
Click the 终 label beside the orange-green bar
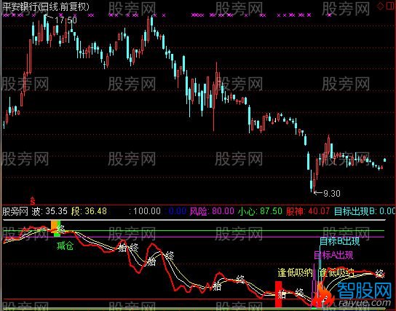(61, 229)
